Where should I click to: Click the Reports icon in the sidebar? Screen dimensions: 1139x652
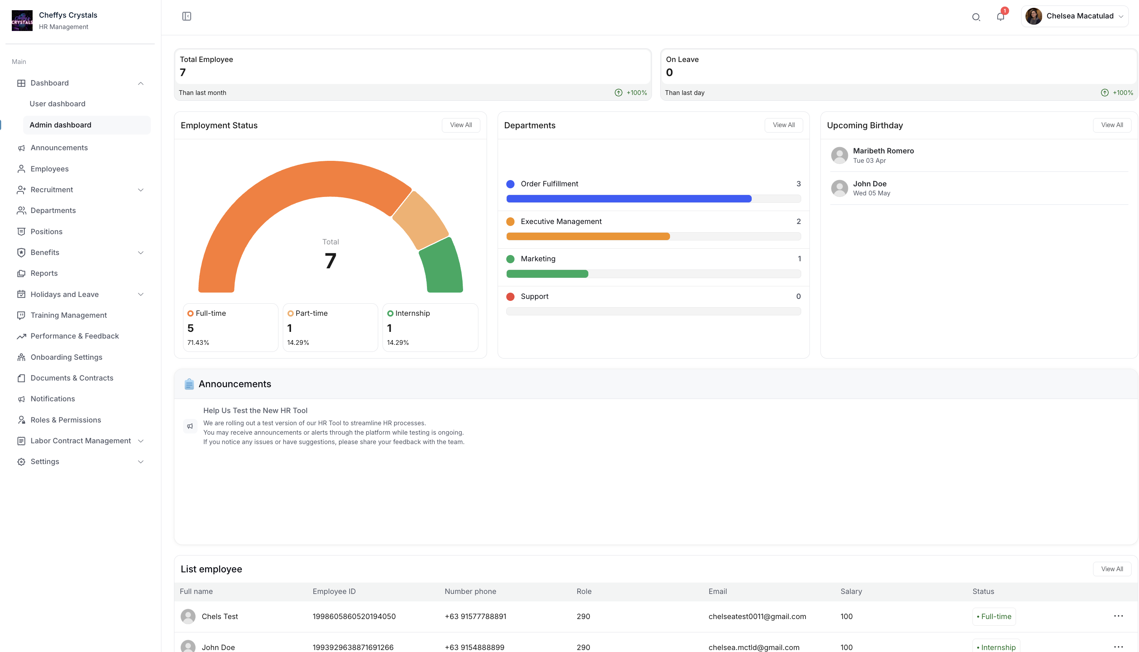point(21,273)
